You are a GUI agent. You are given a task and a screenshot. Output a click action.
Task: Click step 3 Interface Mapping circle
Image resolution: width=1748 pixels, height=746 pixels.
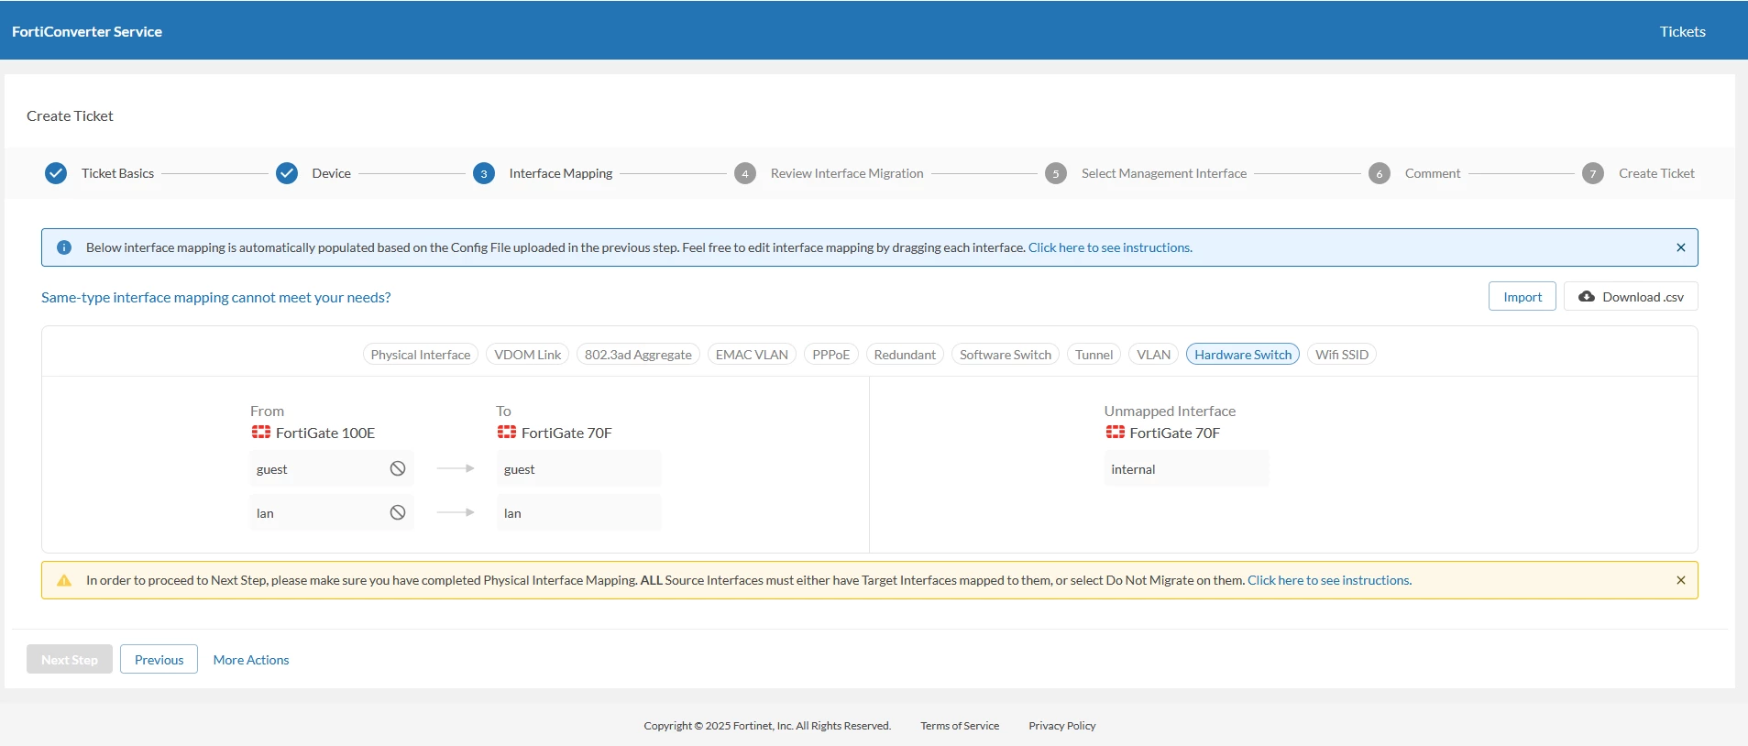pos(484,173)
